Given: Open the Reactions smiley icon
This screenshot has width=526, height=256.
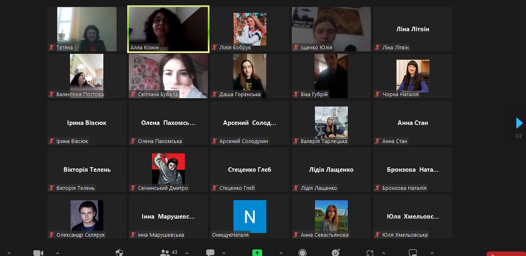Looking at the screenshot, I should 336,253.
